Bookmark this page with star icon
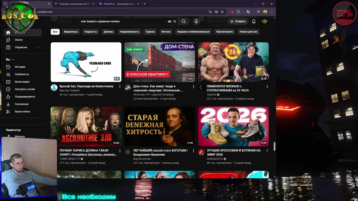Image resolution: width=358 pixels, height=201 pixels. click(222, 12)
